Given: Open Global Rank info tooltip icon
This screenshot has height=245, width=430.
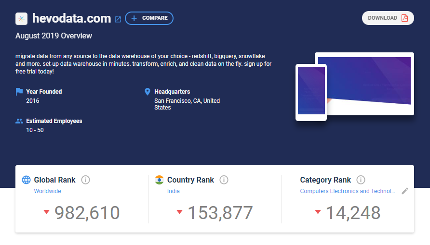Looking at the screenshot, I should coord(85,180).
